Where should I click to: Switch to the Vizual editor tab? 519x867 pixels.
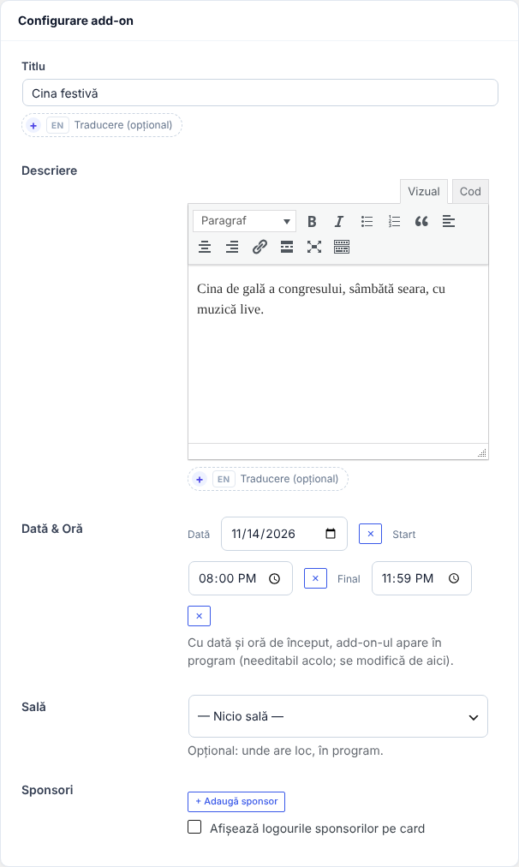click(424, 192)
